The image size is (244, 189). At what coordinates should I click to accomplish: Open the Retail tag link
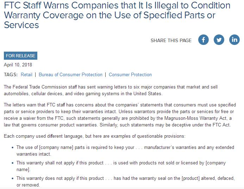coord(26,74)
